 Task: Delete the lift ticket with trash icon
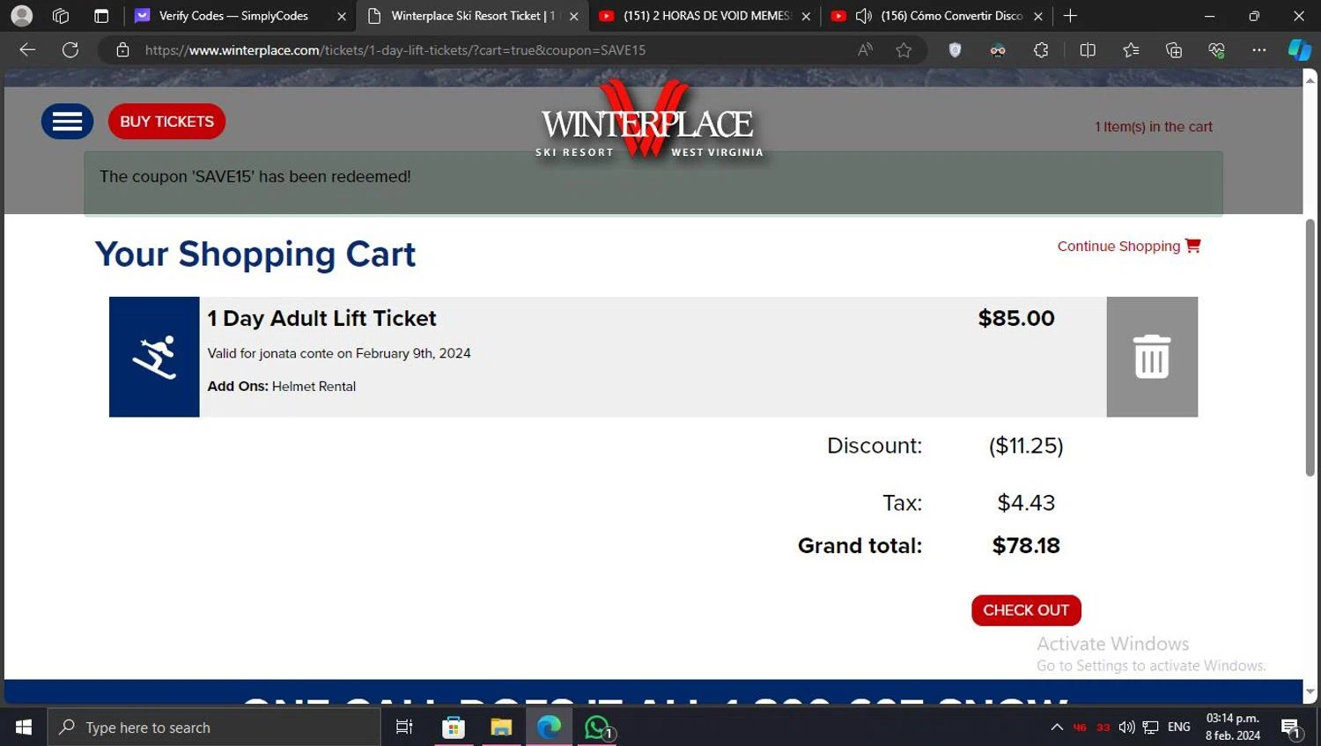(1152, 357)
